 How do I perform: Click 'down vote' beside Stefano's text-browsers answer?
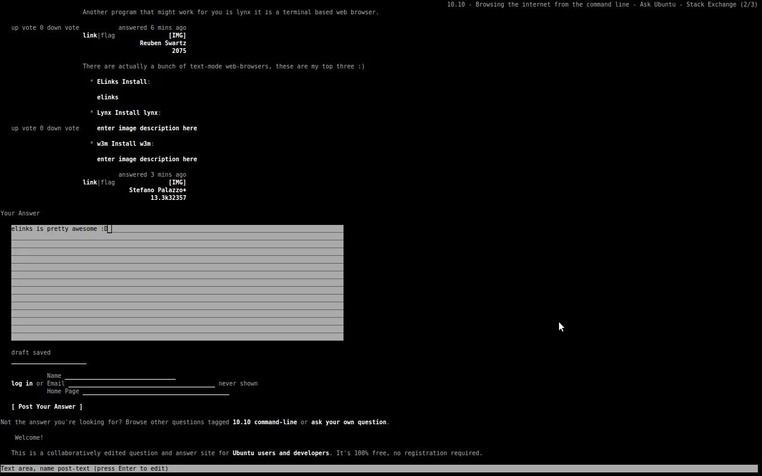[63, 128]
